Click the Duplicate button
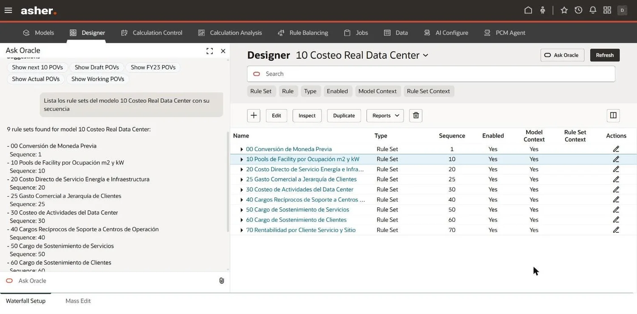Image resolution: width=637 pixels, height=314 pixels. point(344,116)
